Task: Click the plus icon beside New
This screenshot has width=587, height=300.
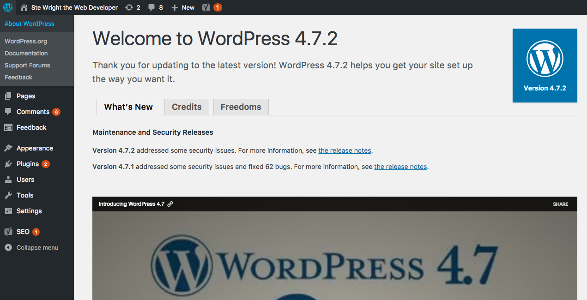Action: pos(175,8)
